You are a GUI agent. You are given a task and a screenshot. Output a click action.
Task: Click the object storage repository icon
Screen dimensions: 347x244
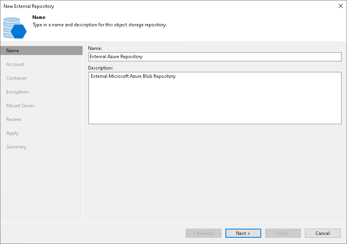pos(15,28)
